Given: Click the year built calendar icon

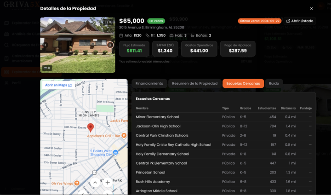Looking at the screenshot, I should point(121,35).
